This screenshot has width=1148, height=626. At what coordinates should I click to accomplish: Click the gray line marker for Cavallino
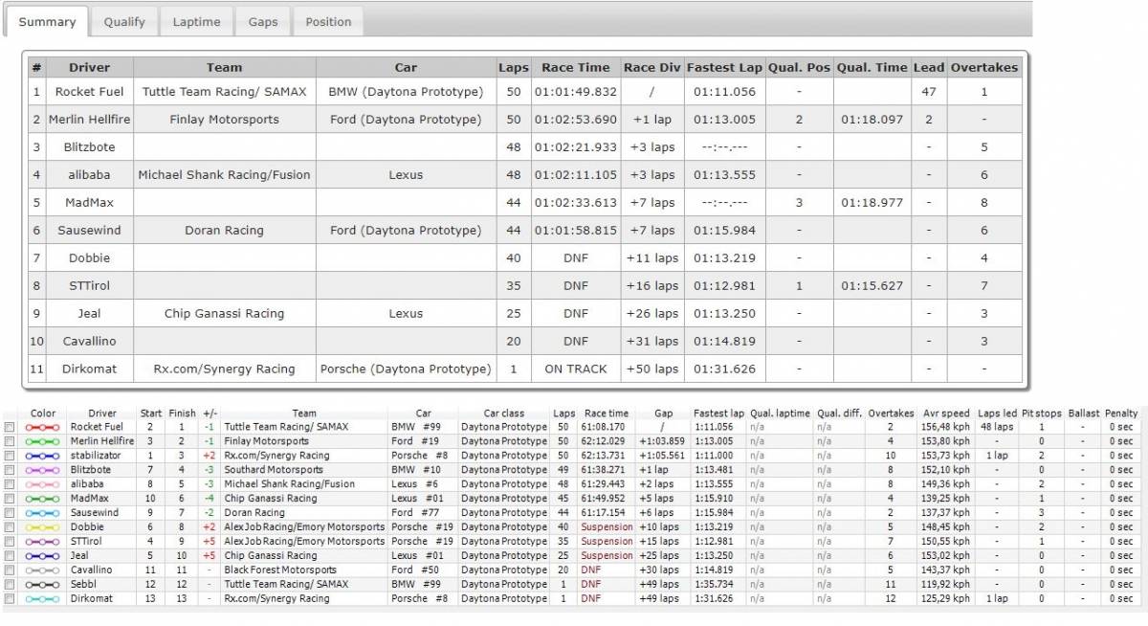pyautogui.click(x=43, y=570)
